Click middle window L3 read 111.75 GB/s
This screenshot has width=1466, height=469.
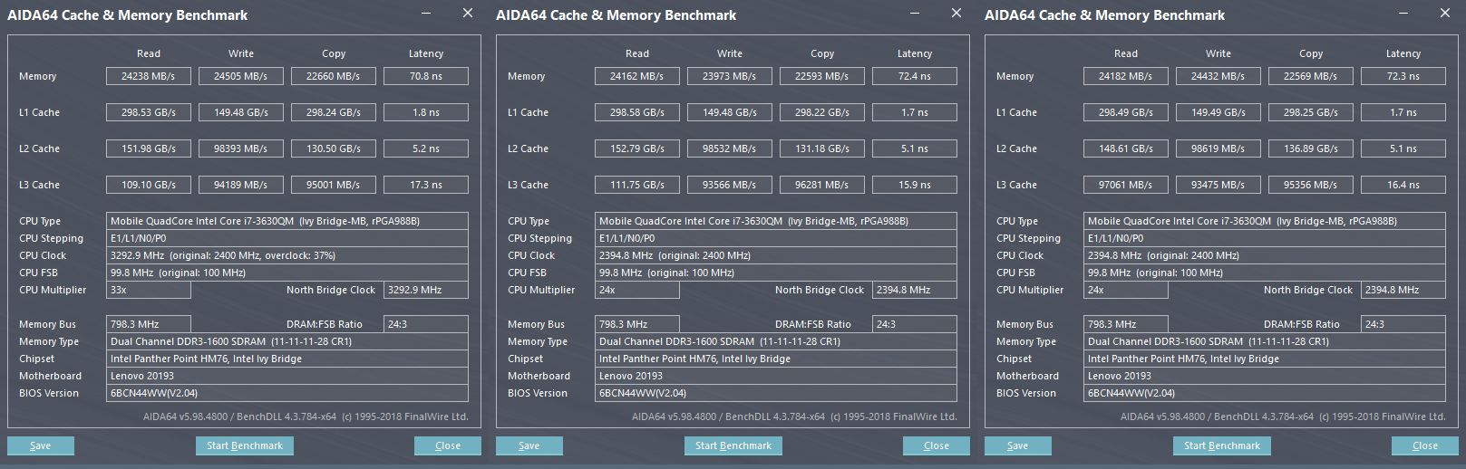click(637, 185)
